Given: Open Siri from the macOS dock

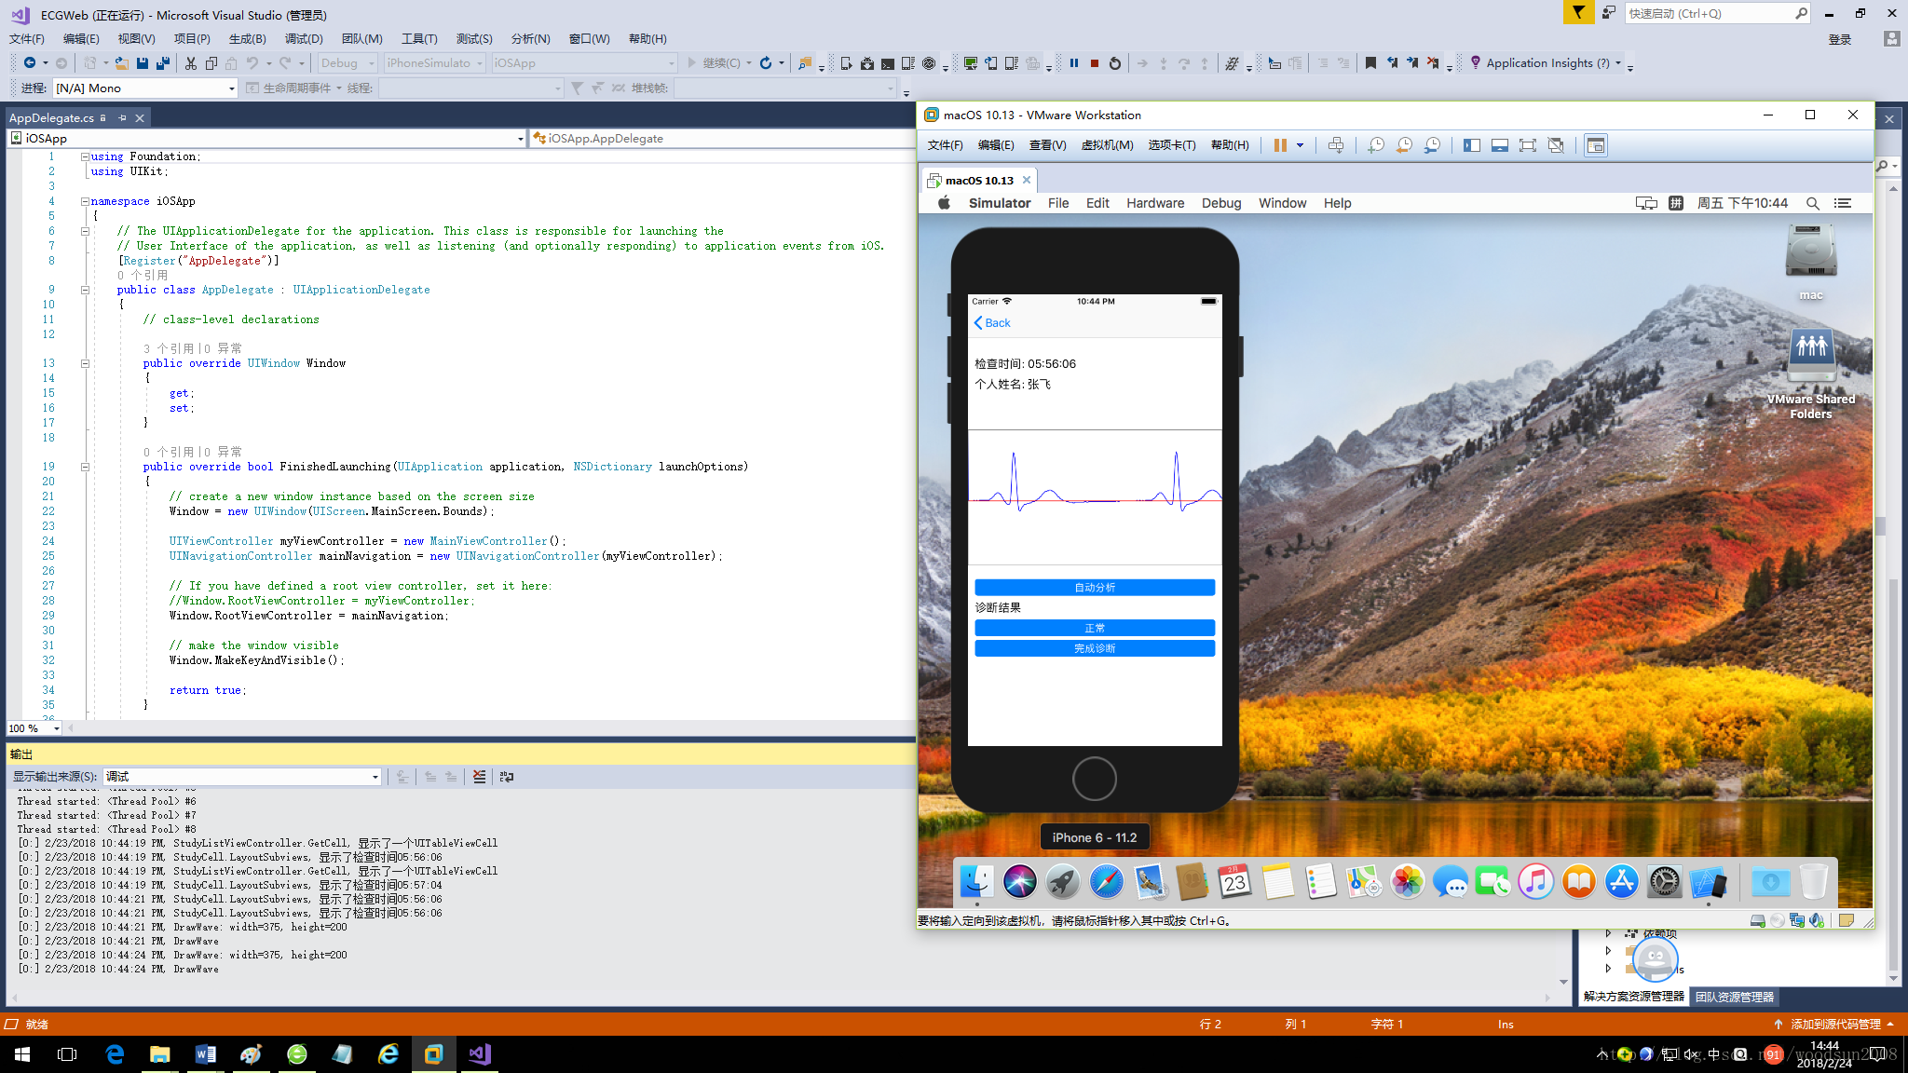Looking at the screenshot, I should click(x=1020, y=881).
